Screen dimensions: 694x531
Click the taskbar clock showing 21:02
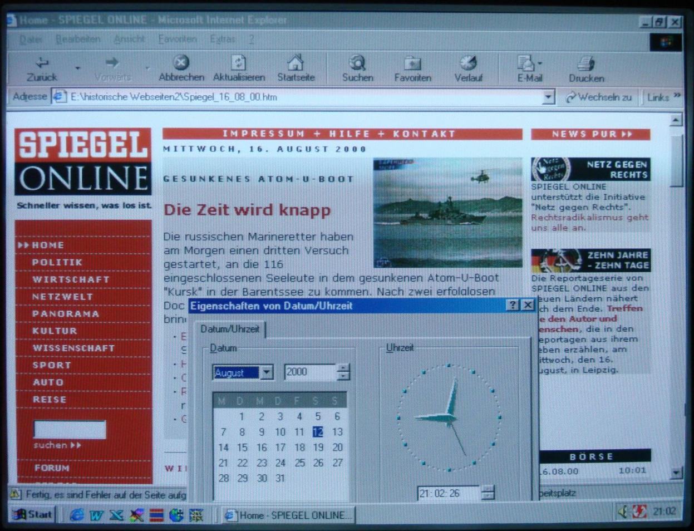[664, 511]
